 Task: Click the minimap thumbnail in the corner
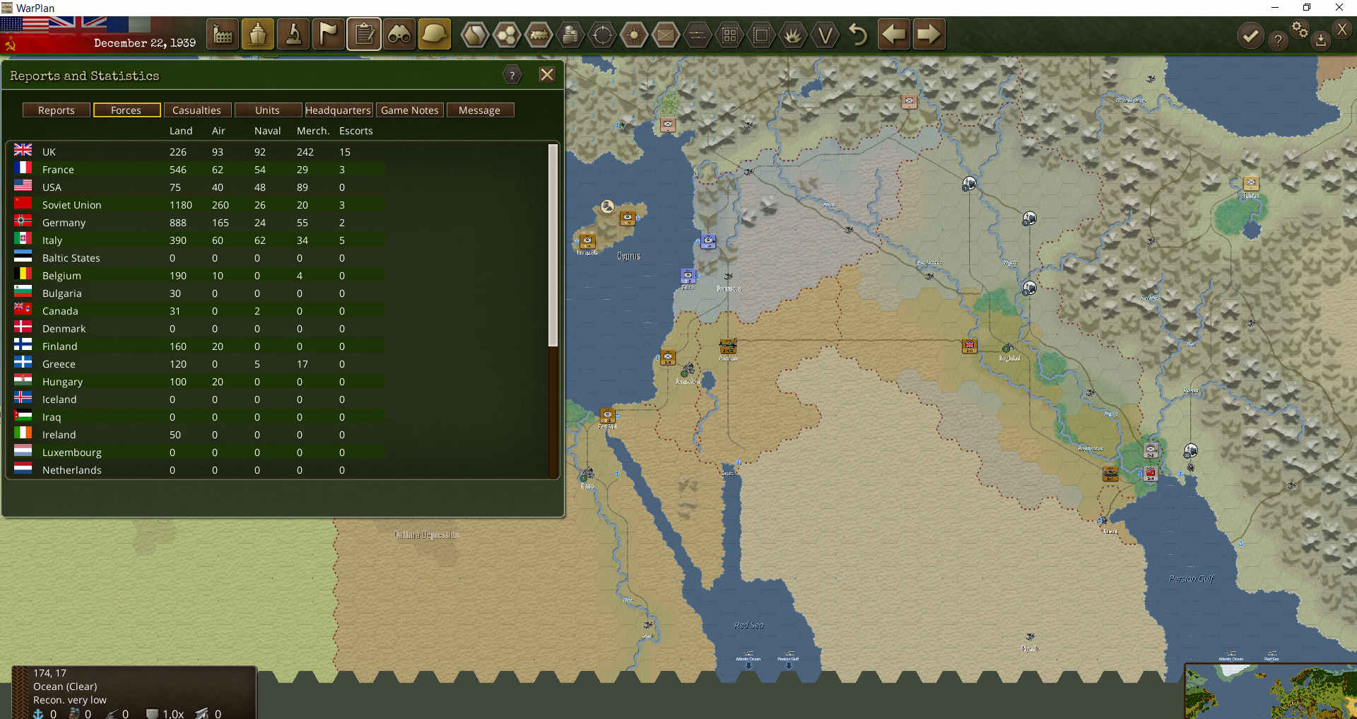point(1271,691)
